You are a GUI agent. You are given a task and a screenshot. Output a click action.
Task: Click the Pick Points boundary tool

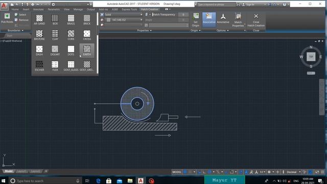click(x=7, y=18)
